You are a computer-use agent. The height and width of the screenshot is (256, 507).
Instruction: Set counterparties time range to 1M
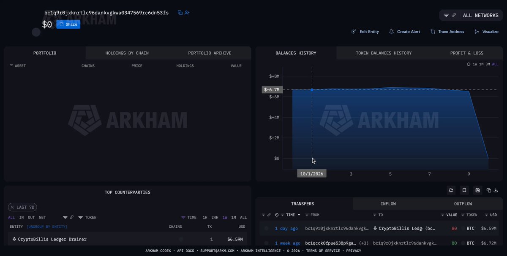[234, 218]
